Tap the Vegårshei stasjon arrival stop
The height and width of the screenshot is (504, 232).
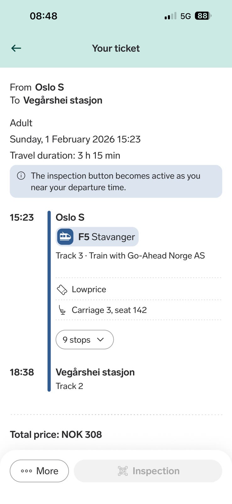pos(95,372)
